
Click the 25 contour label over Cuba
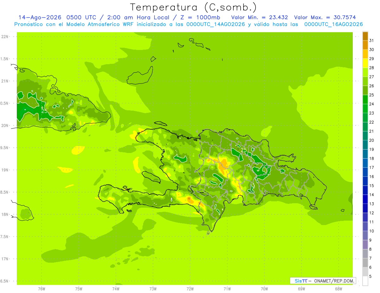pos(44,111)
